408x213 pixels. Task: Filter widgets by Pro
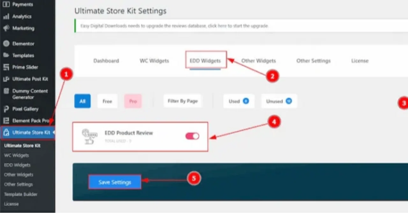(133, 101)
